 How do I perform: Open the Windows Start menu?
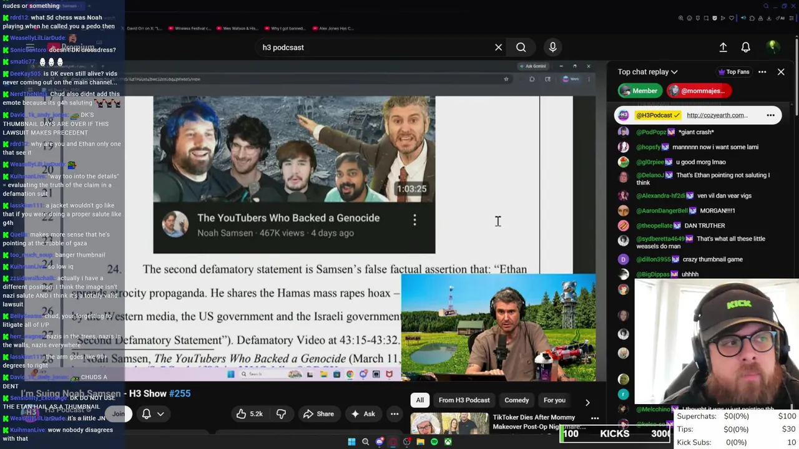pos(351,442)
